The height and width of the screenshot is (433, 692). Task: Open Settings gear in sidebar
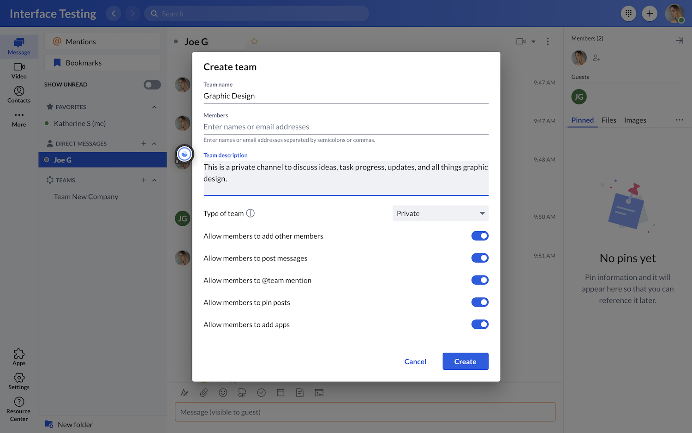pos(19,381)
